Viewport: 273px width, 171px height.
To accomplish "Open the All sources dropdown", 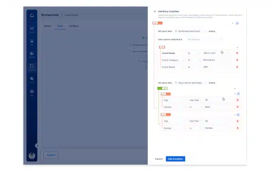I will coord(205,39).
